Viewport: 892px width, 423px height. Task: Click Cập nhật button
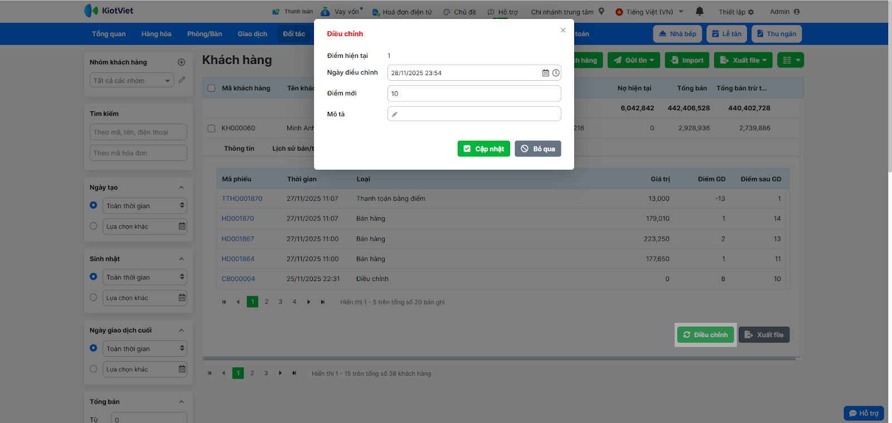tap(484, 149)
